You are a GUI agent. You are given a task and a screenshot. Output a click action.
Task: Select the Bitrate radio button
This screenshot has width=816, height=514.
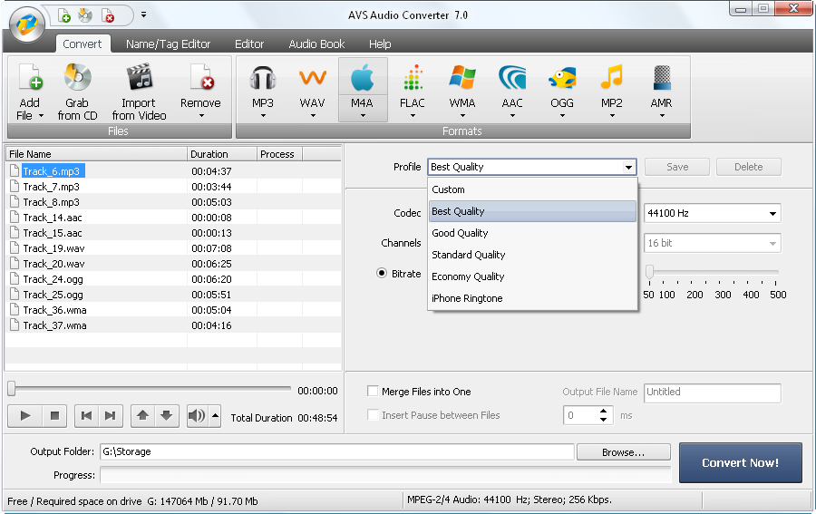[382, 273]
